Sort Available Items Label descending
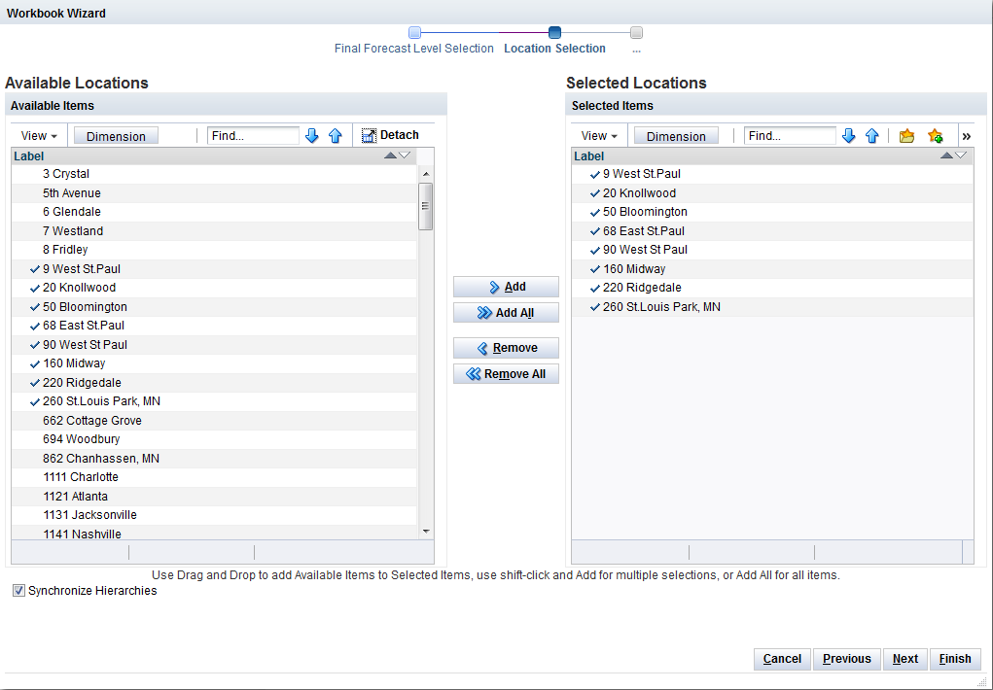Image resolution: width=993 pixels, height=690 pixels. pos(405,155)
